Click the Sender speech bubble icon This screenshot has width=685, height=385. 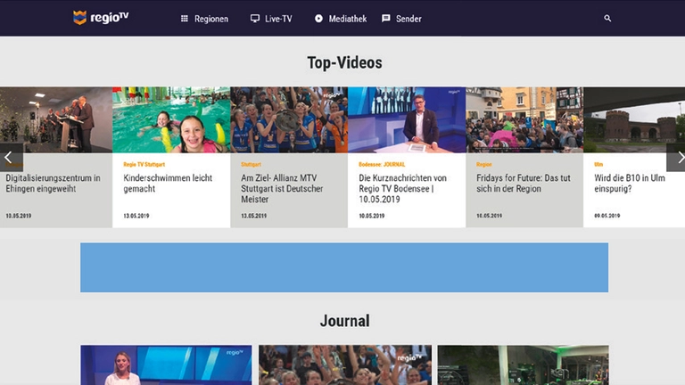(x=386, y=19)
